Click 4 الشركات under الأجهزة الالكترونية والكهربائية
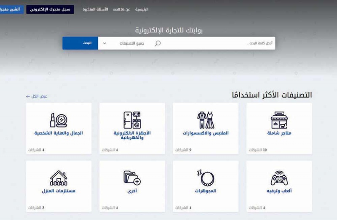Screen dimensions: 337x220 110,150
